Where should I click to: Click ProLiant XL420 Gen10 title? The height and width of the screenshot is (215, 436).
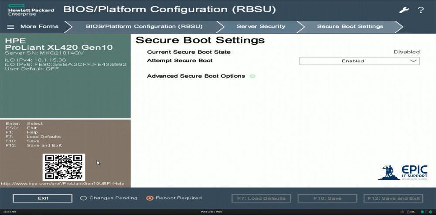[x=59, y=47]
